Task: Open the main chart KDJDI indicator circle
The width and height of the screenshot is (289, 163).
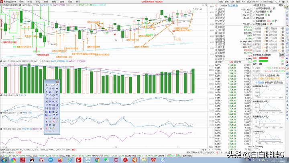Action: pyautogui.click(x=20, y=5)
